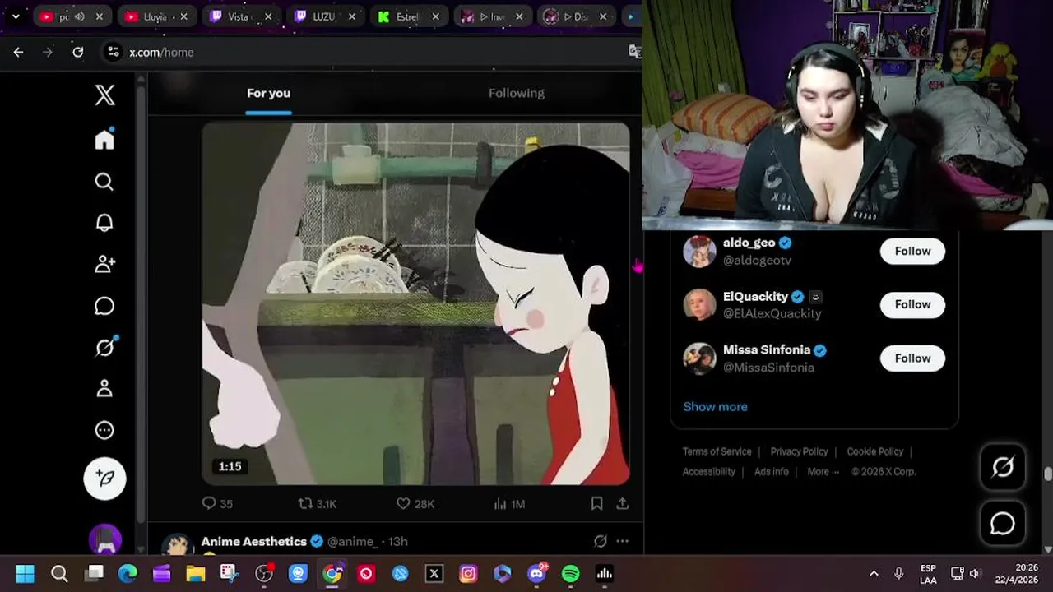Click the @aldogeotv handle text

point(757,260)
